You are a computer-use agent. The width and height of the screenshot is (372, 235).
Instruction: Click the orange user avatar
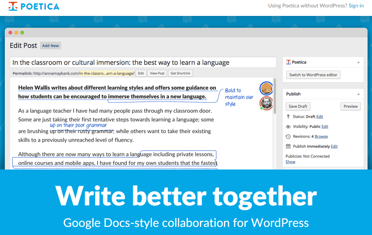(266, 88)
